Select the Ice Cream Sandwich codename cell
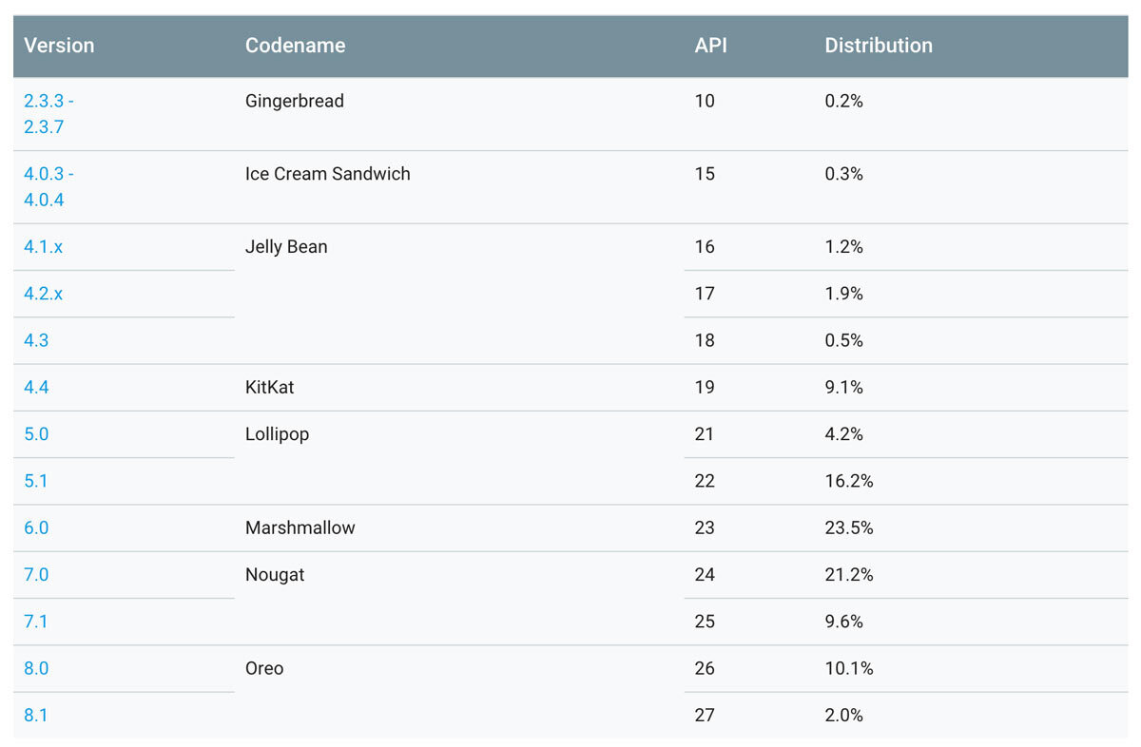This screenshot has width=1141, height=747. point(328,174)
